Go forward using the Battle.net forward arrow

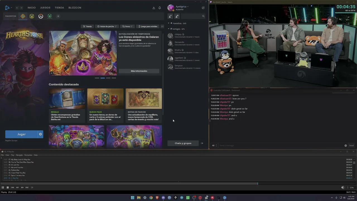(21, 8)
